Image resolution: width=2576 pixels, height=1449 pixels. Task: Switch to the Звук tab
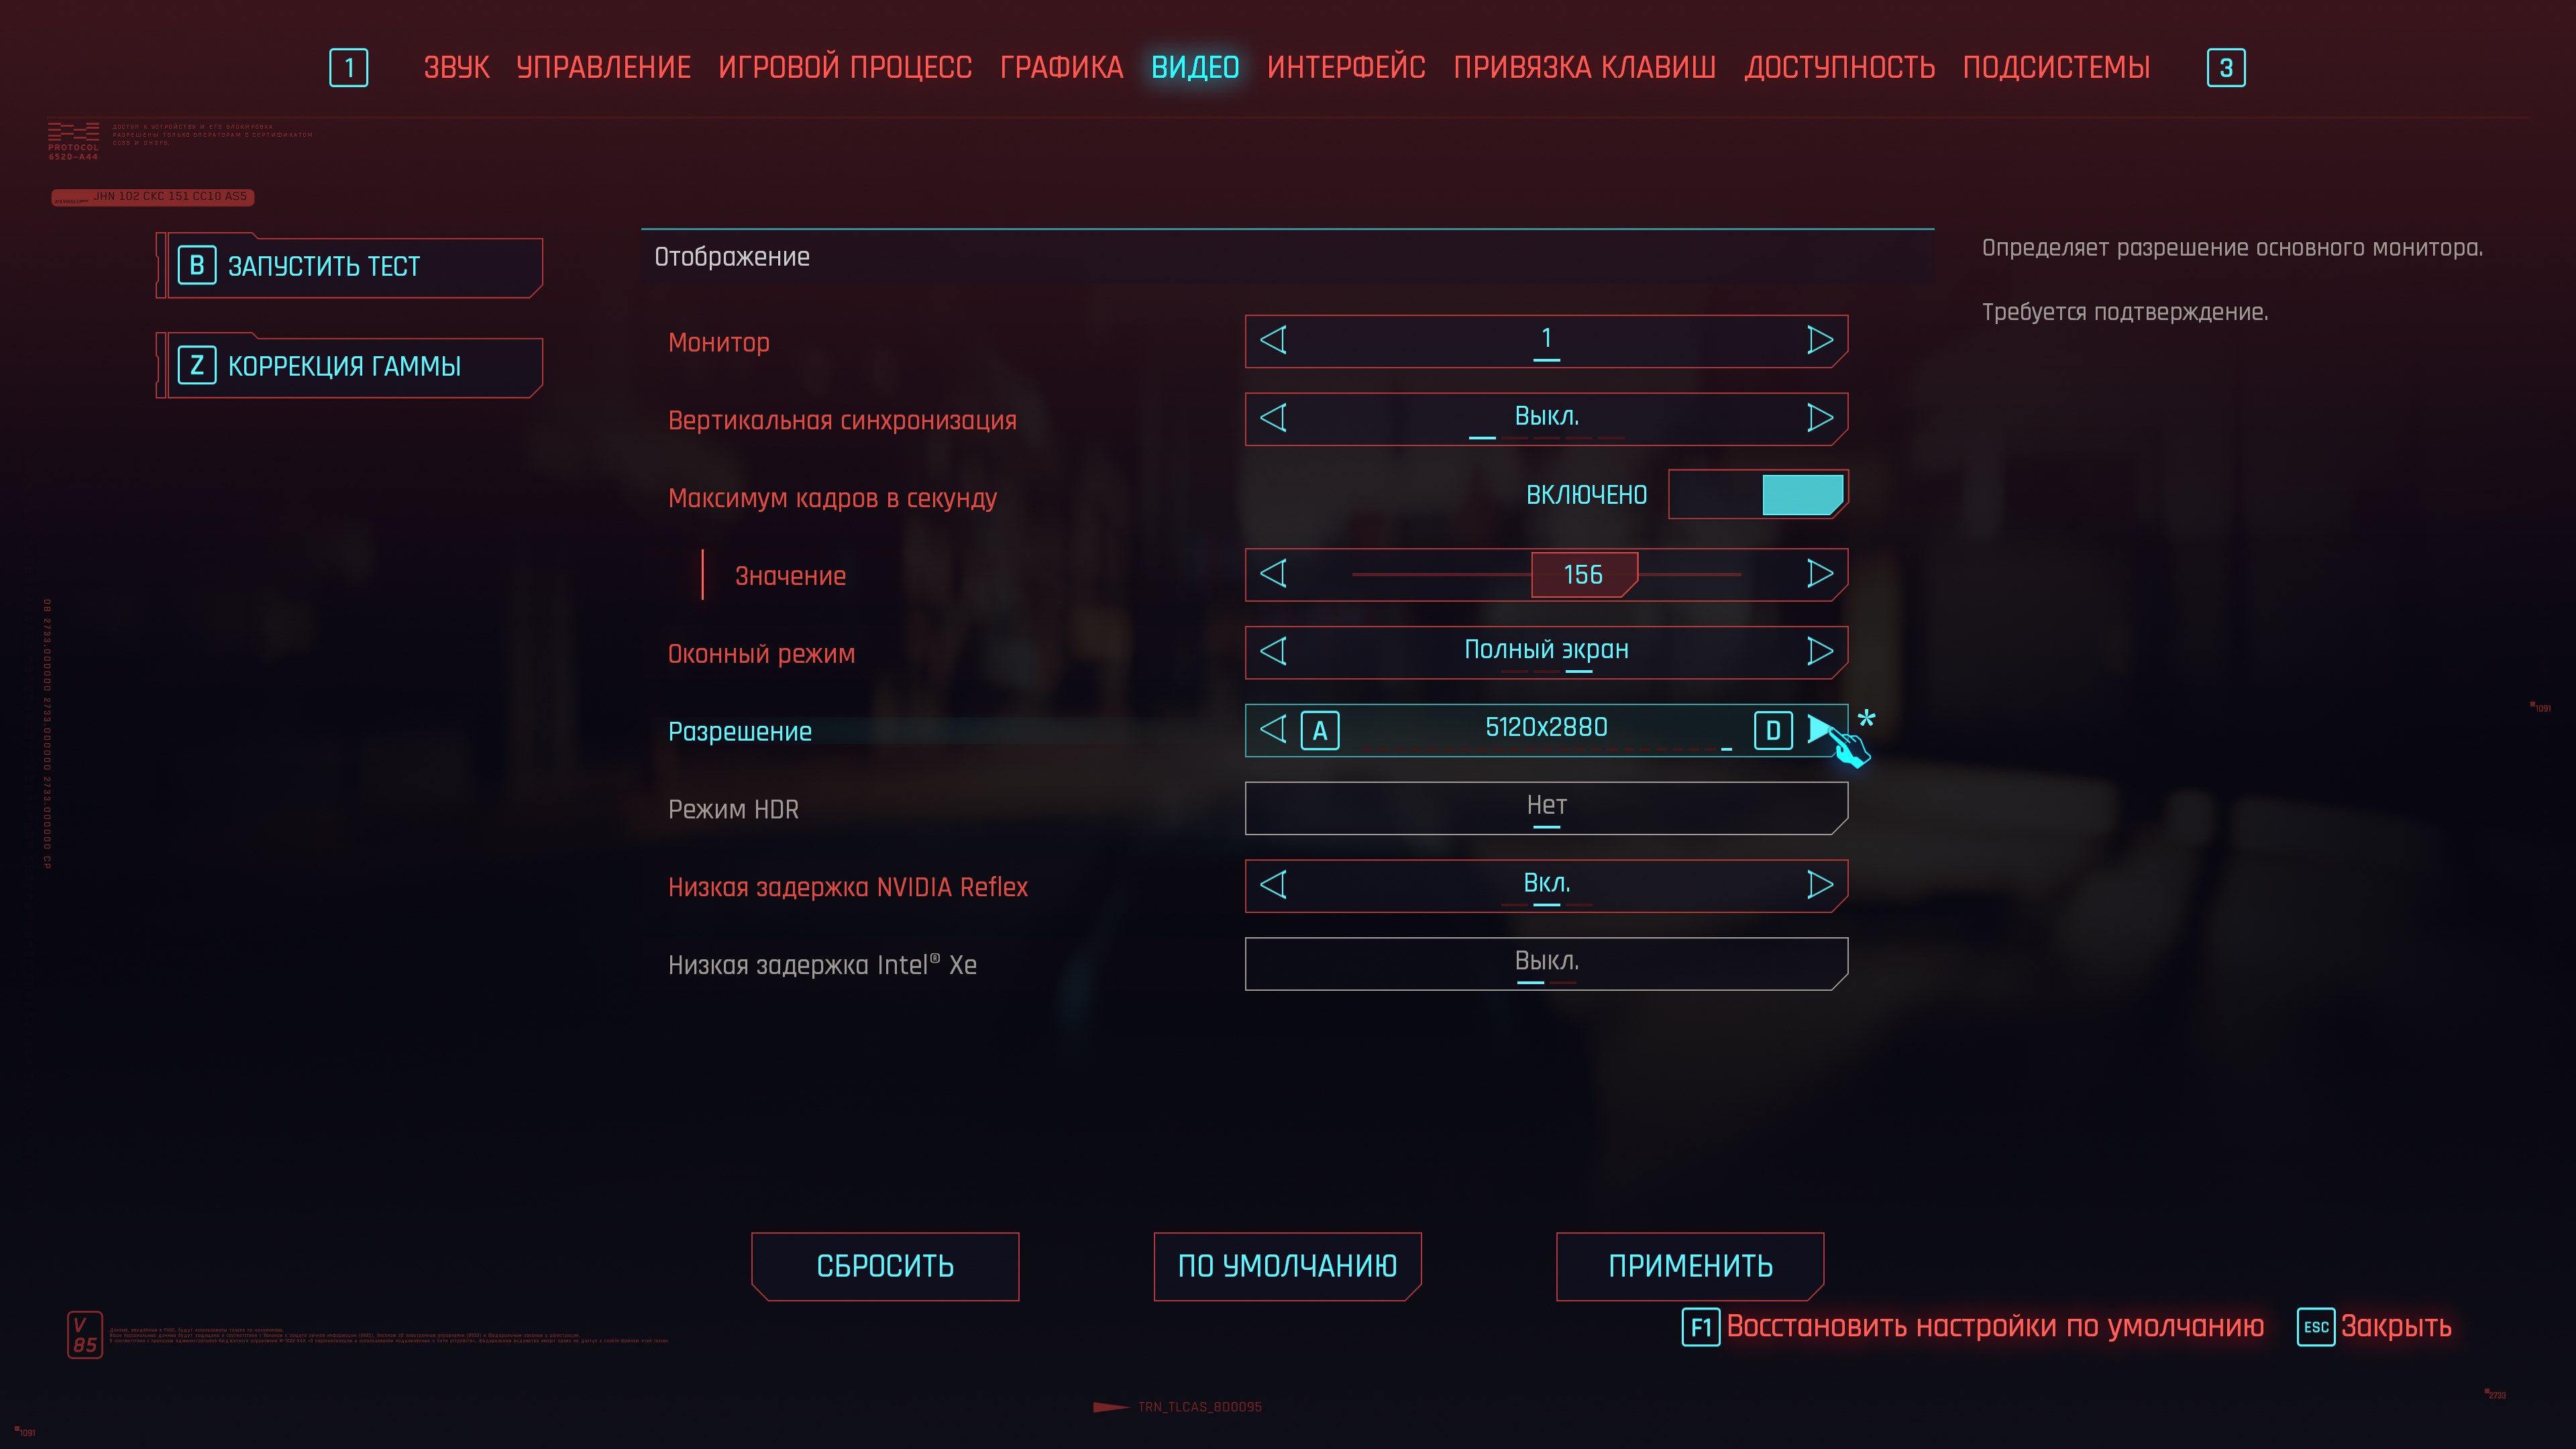click(456, 68)
